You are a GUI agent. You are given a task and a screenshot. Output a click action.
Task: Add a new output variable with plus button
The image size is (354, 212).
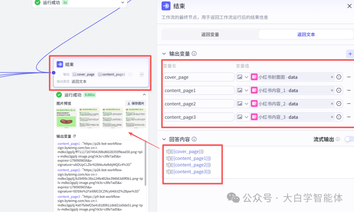pos(350,54)
